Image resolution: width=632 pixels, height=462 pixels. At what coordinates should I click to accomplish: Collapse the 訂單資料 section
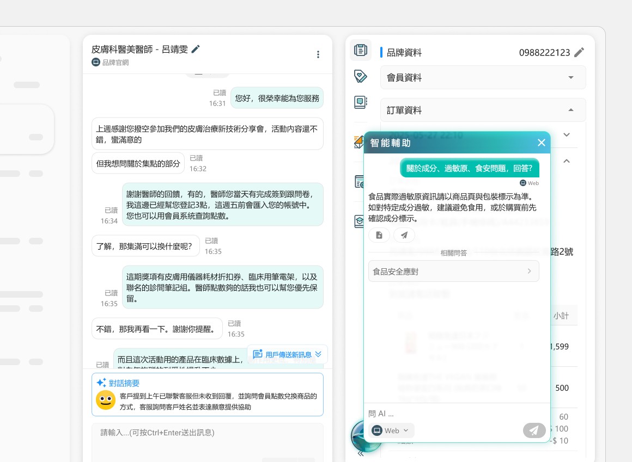pos(483,110)
